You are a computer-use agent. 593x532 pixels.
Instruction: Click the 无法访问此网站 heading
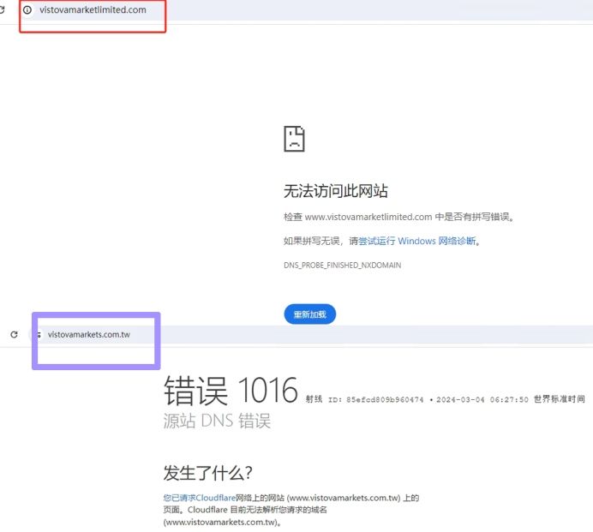335,191
